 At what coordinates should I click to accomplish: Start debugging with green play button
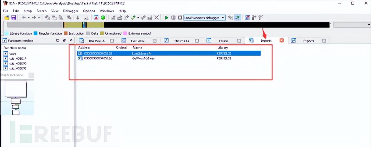pyautogui.click(x=167, y=18)
